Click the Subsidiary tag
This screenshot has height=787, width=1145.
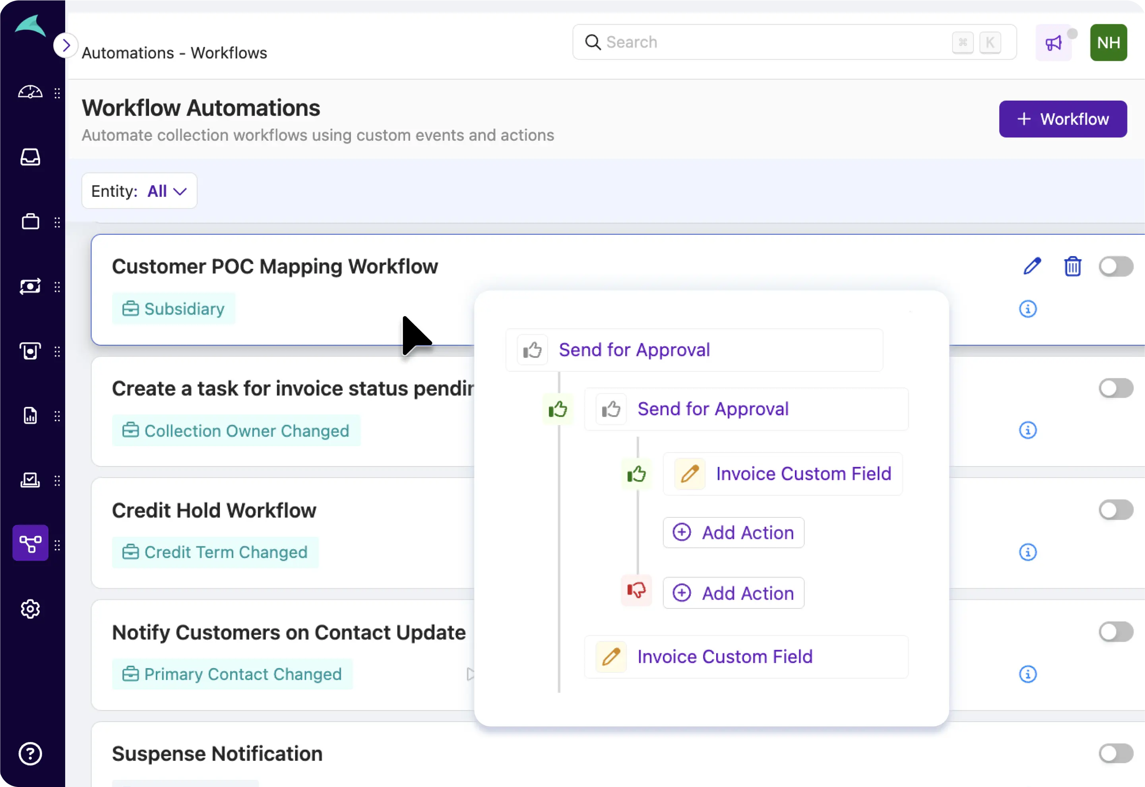173,309
